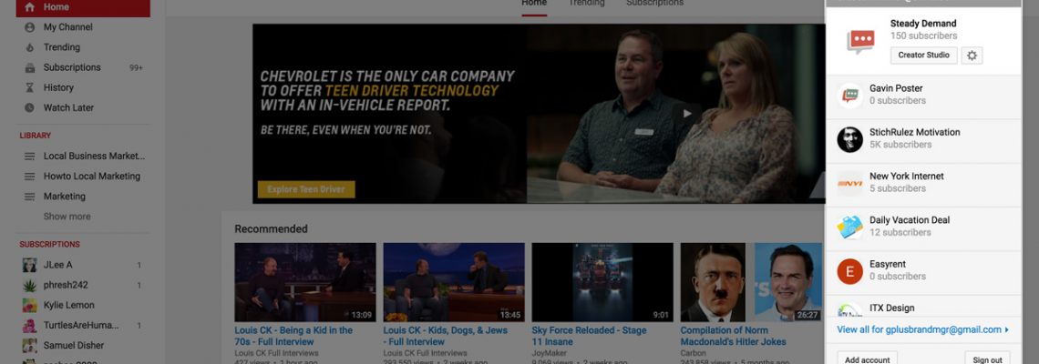This screenshot has height=364, width=1039.
Task: Open the Howto Local Marketing playlist
Action: click(x=91, y=176)
